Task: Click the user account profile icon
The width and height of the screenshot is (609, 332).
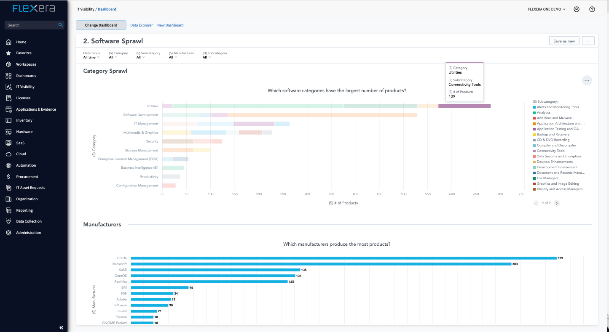Action: 577,9
